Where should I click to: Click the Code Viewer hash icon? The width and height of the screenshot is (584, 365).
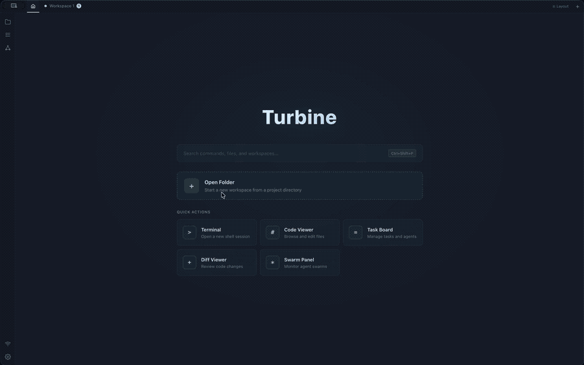click(273, 232)
